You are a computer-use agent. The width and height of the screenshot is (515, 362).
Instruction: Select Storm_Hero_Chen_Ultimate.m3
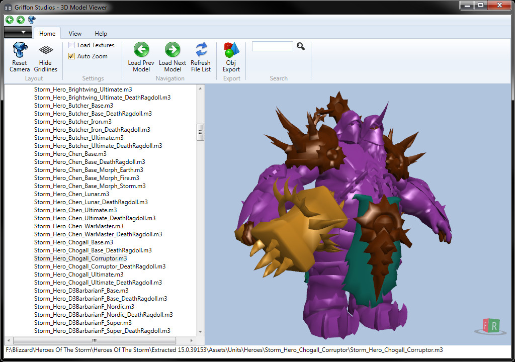pyautogui.click(x=75, y=210)
